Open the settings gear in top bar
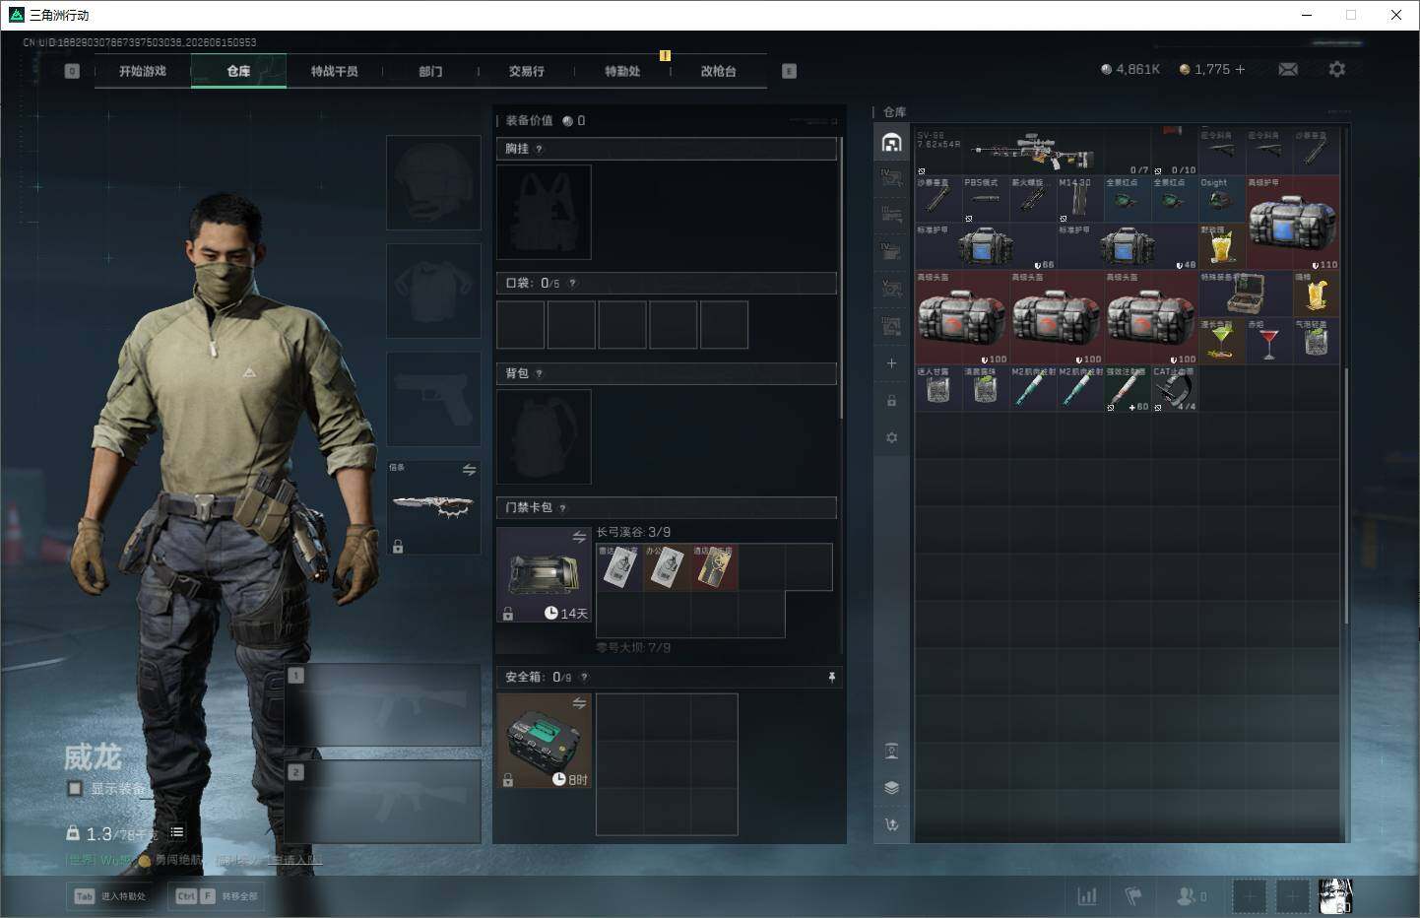Viewport: 1420px width, 918px height. pos(1336,69)
